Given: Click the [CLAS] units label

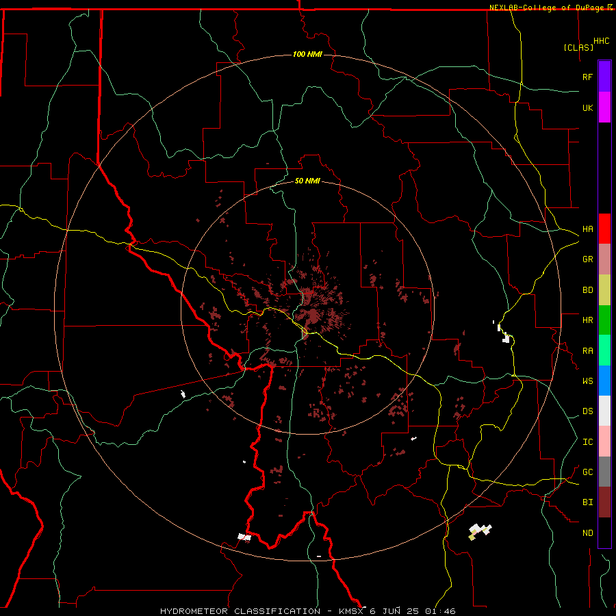Looking at the screenshot, I should coord(578,47).
